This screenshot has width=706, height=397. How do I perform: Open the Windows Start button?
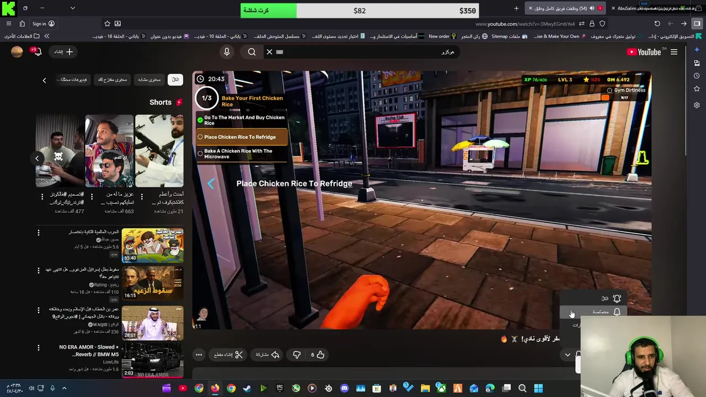tap(539, 388)
